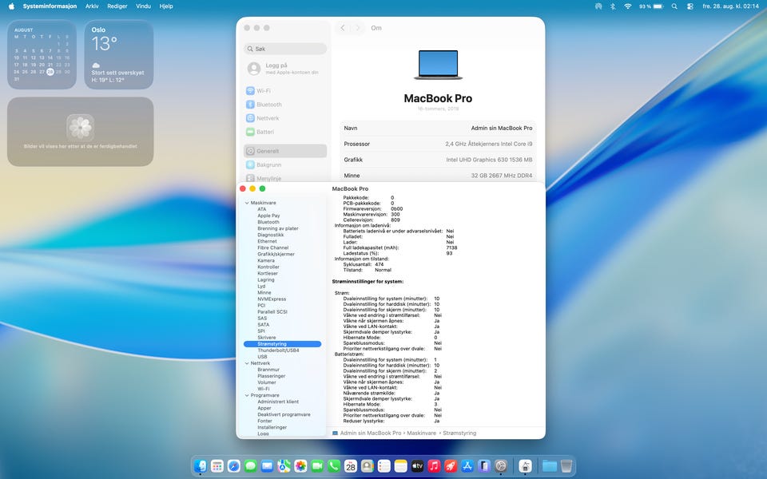The height and width of the screenshot is (479, 767).
Task: Open the Hjelp menu
Action: tap(166, 6)
